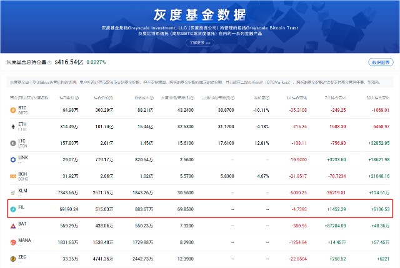Click info icon beside 灰度基金总持仓量

tap(49, 62)
